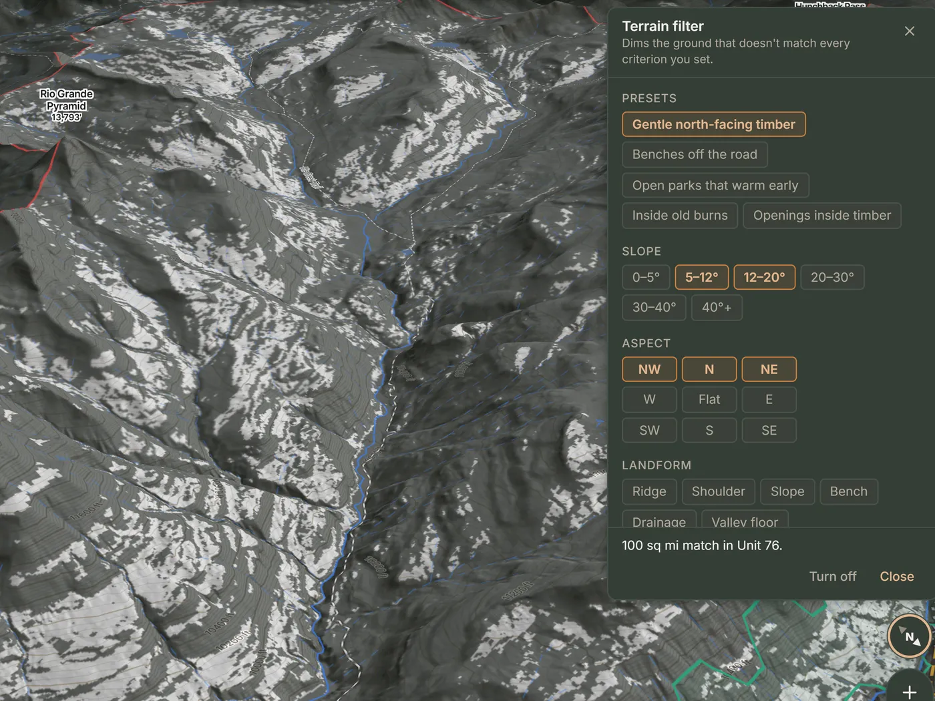This screenshot has height=701, width=935.
Task: Filter by Shoulder landform
Action: [x=719, y=491]
